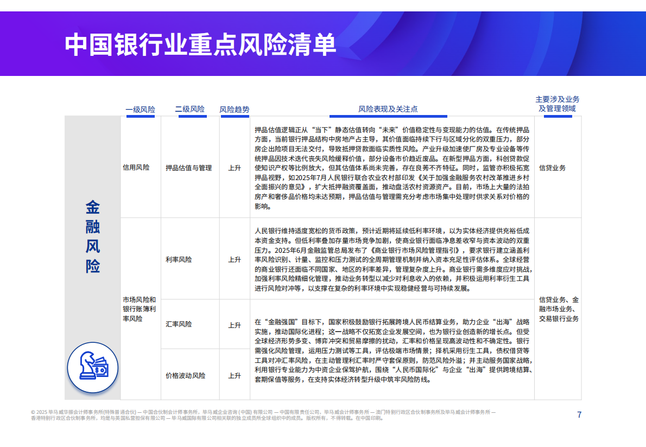Image resolution: width=646 pixels, height=447 pixels.
Task: Open the 风险表现及关注点 header tab
Action: (x=388, y=109)
